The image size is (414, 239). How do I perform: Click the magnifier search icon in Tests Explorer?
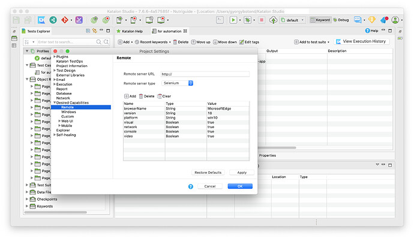coord(99,42)
